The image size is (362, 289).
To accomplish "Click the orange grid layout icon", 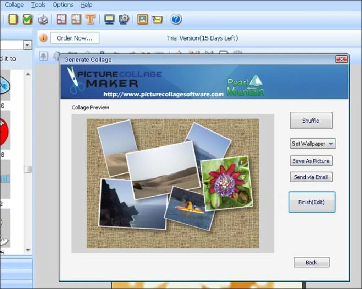I will tap(76, 19).
